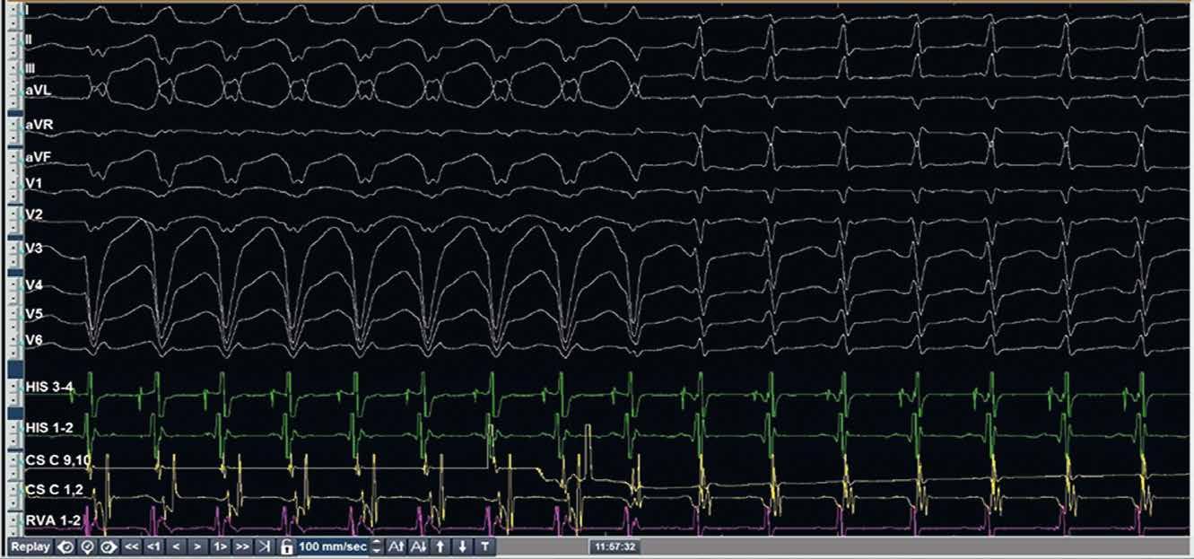The width and height of the screenshot is (1194, 559).
Task: Toggle the padlock lock icon
Action: tap(287, 546)
